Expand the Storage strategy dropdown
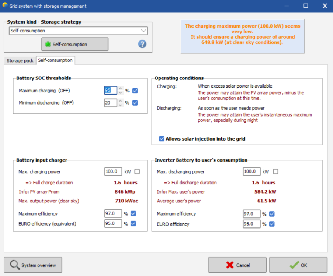Image resolution: width=333 pixels, height=276 pixels. [143, 31]
